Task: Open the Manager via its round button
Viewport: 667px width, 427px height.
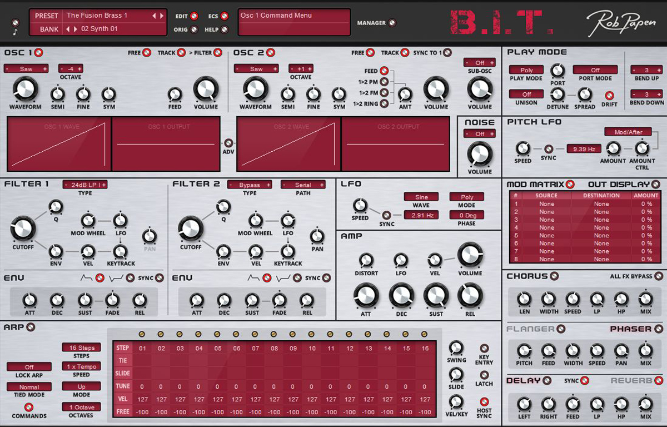Action: pos(392,23)
